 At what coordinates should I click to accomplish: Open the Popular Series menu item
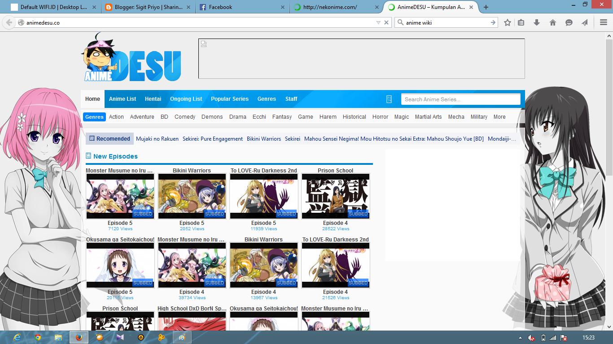pos(230,99)
